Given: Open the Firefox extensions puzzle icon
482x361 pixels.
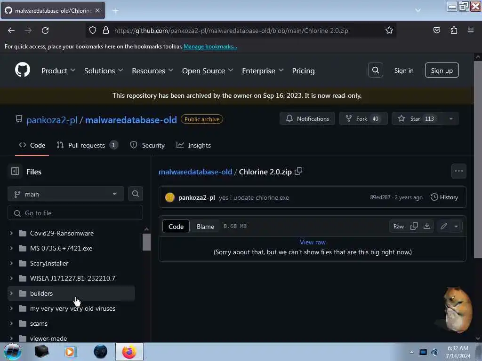Looking at the screenshot, I should click(x=454, y=31).
